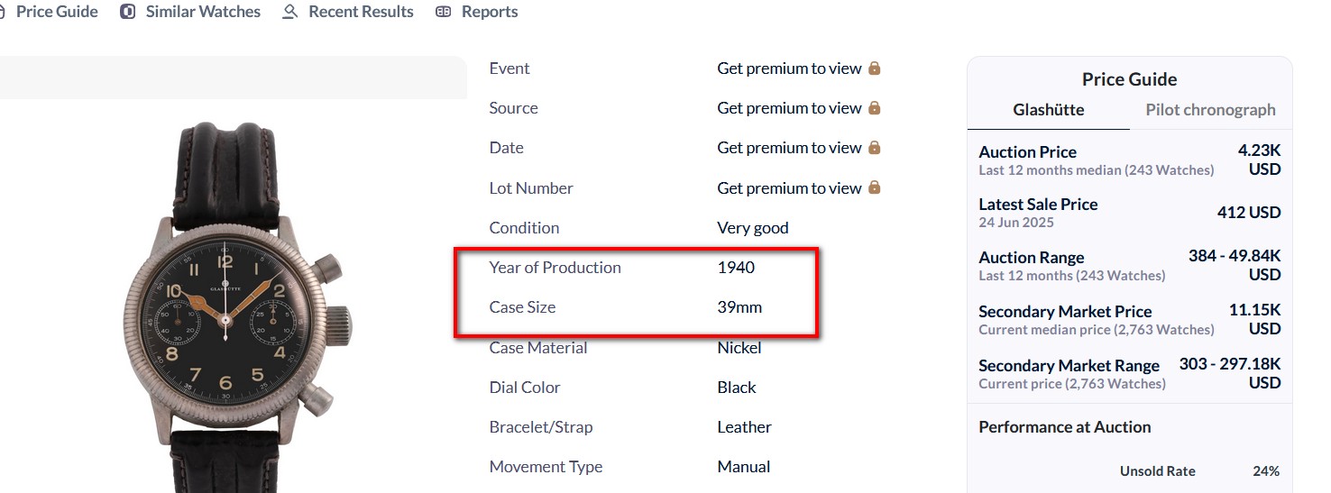This screenshot has width=1331, height=493.
Task: Open the Similar Watches section
Action: 203,12
